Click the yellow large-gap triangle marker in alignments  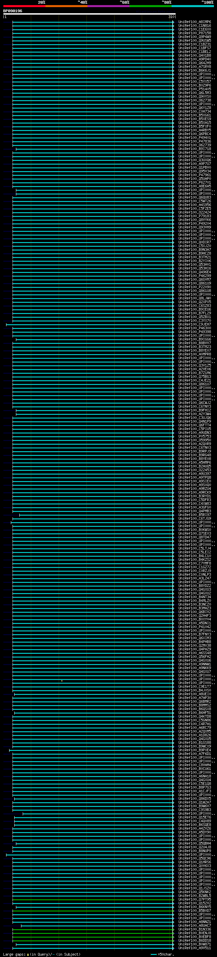click(62, 680)
